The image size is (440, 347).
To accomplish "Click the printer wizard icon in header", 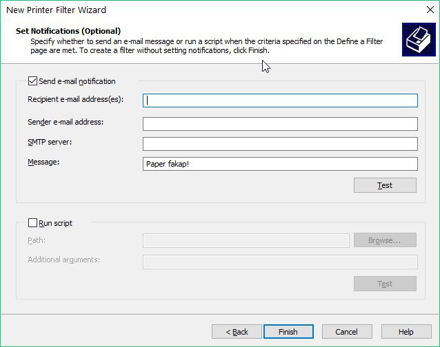I will point(419,39).
